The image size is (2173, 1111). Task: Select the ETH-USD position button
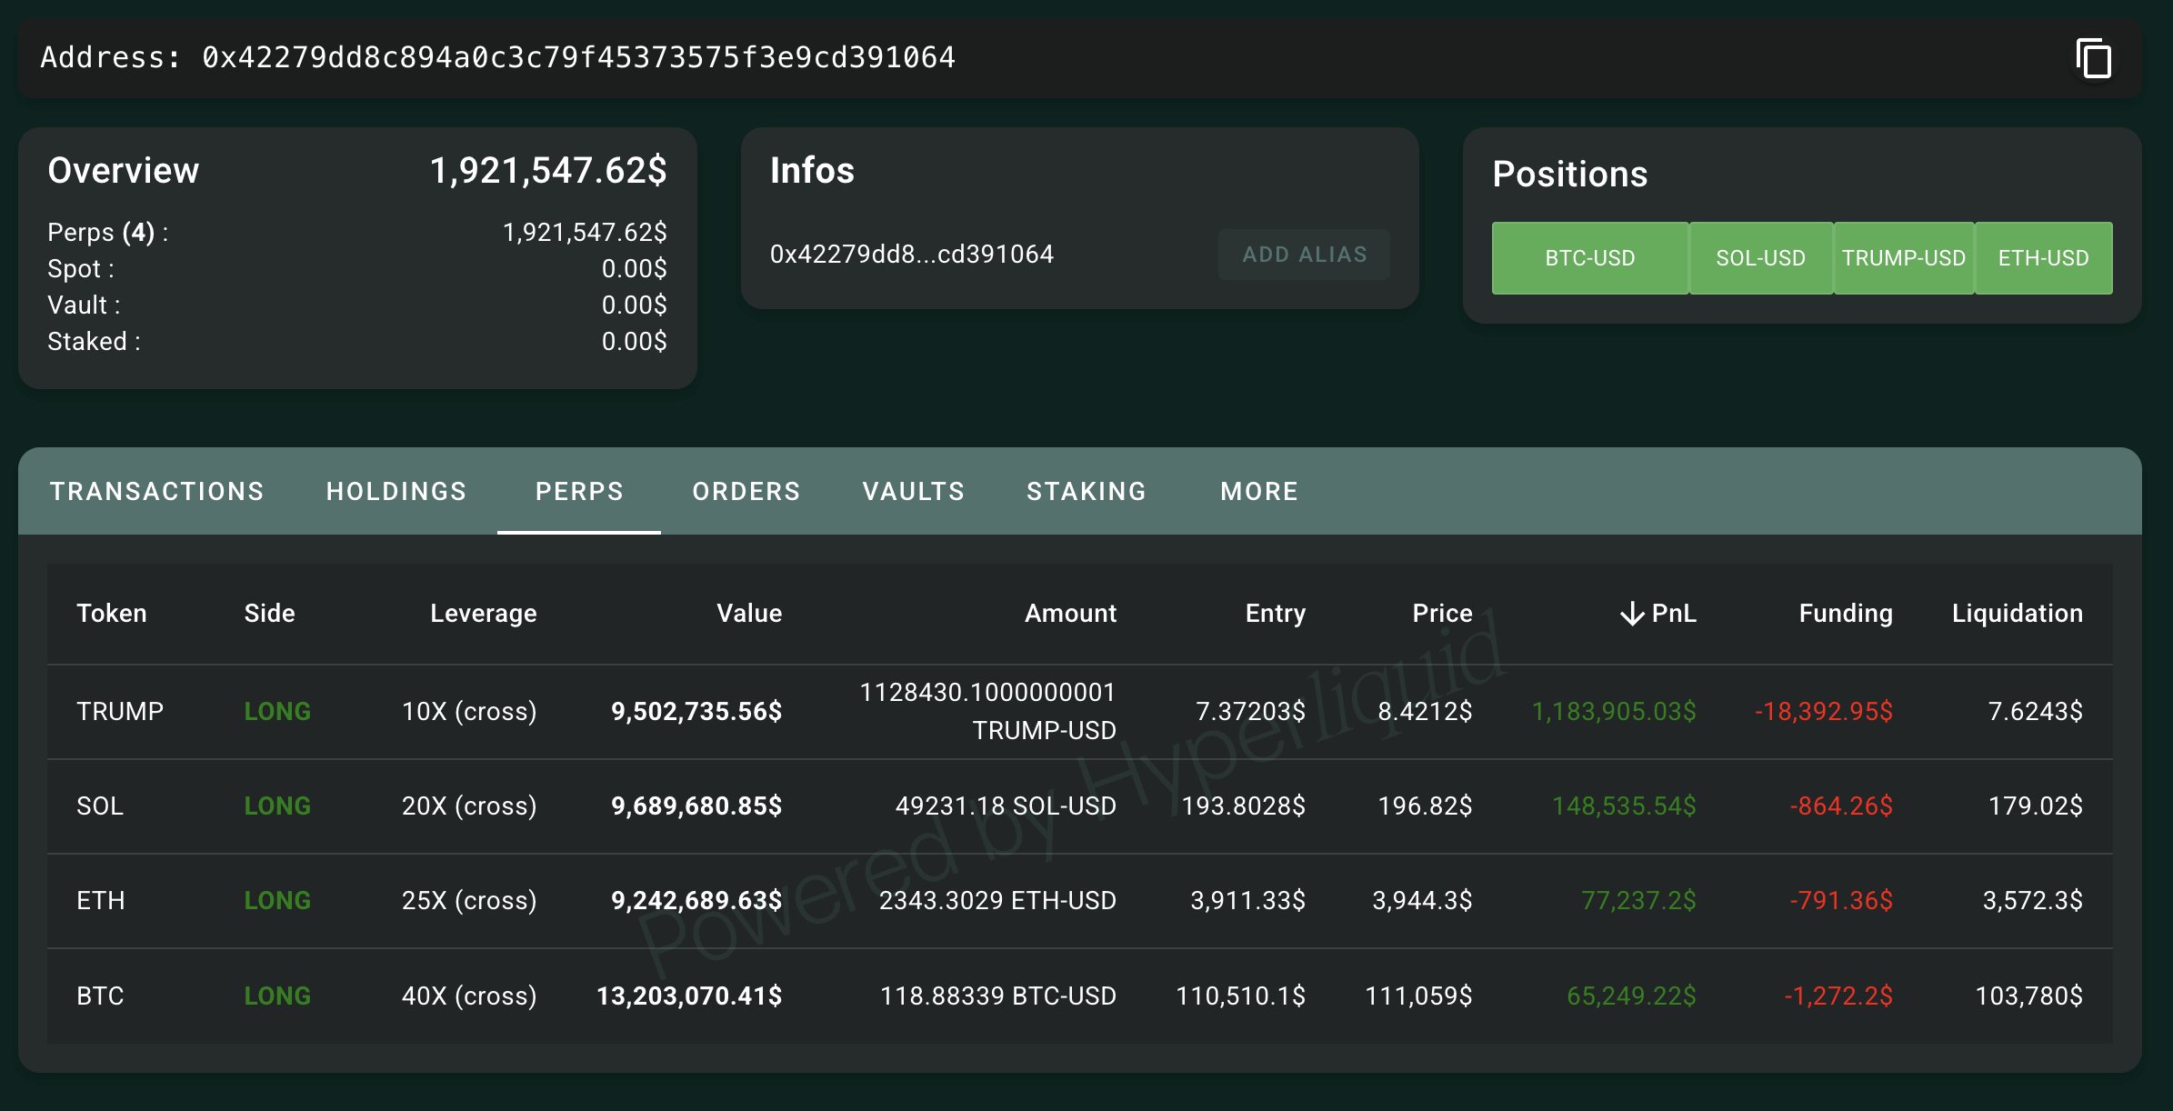(2043, 258)
